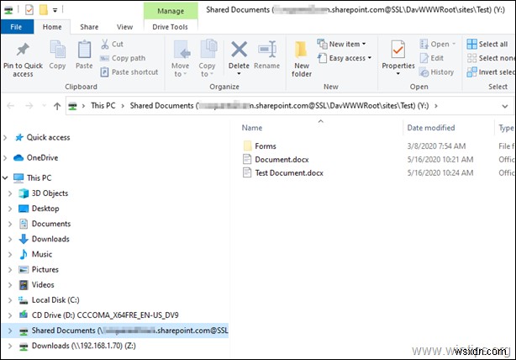516x360 pixels.
Task: Select CD Drive (D:) in tree
Action: pyautogui.click(x=105, y=315)
